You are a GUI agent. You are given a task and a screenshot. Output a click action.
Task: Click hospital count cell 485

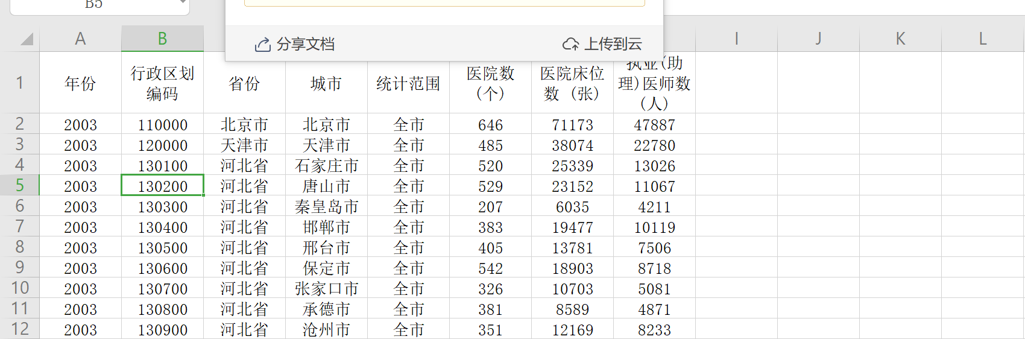tap(490, 145)
